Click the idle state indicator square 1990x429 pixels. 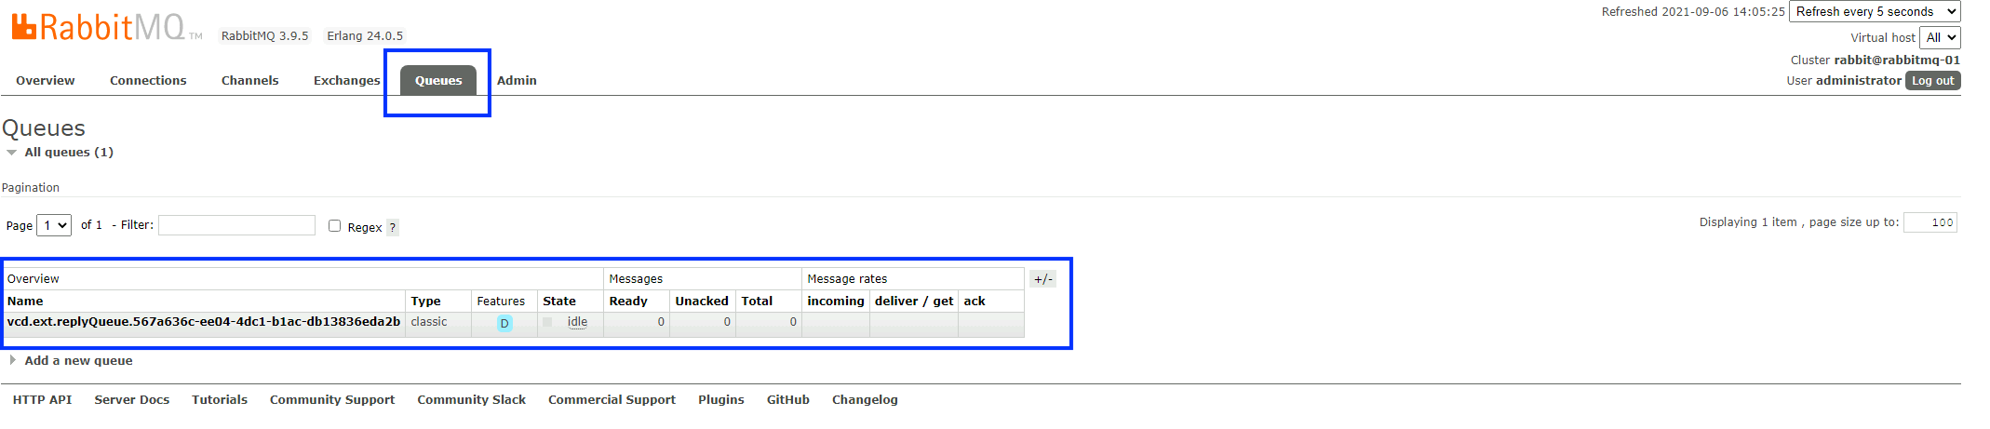pos(547,322)
